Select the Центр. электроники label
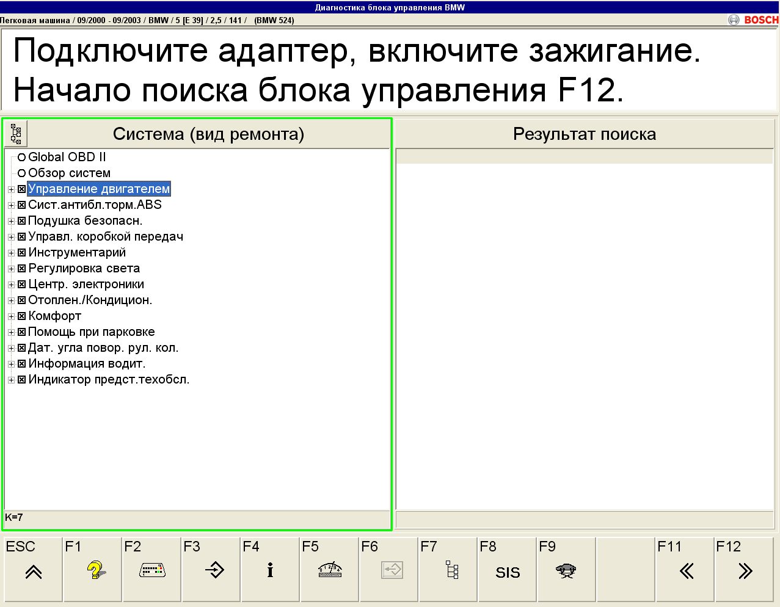Viewport: 780px width, 607px height. tap(86, 285)
